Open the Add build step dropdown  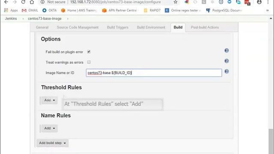tap(52, 143)
